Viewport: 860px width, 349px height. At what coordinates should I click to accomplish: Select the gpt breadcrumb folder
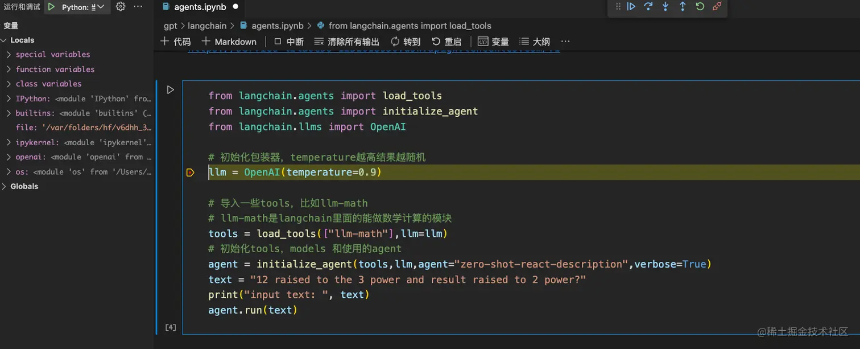(x=170, y=26)
